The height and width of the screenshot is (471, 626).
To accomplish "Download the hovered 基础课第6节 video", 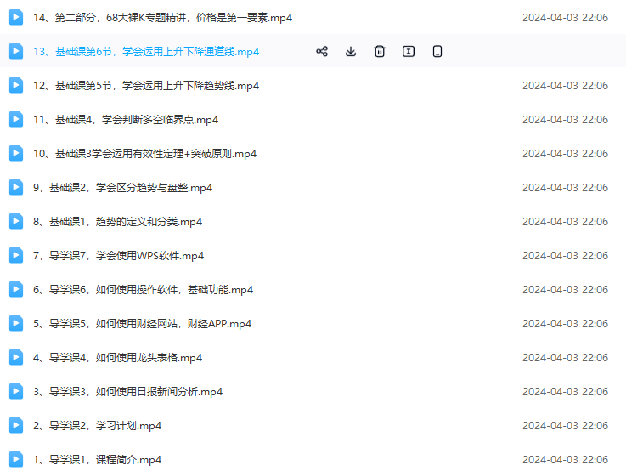I will point(351,51).
